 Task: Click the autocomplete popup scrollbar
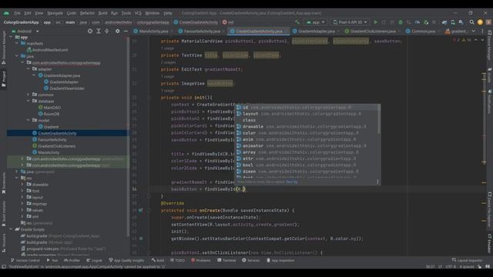[379, 119]
